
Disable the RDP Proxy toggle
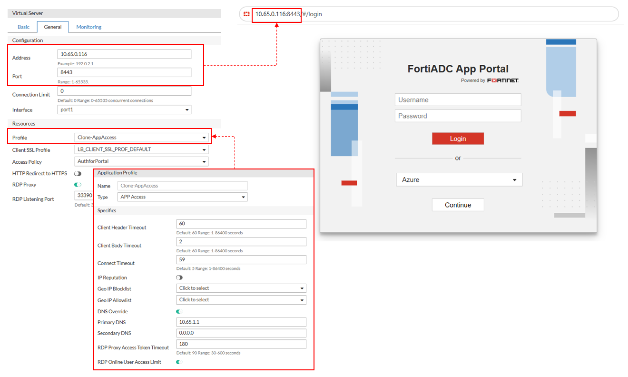click(x=78, y=185)
